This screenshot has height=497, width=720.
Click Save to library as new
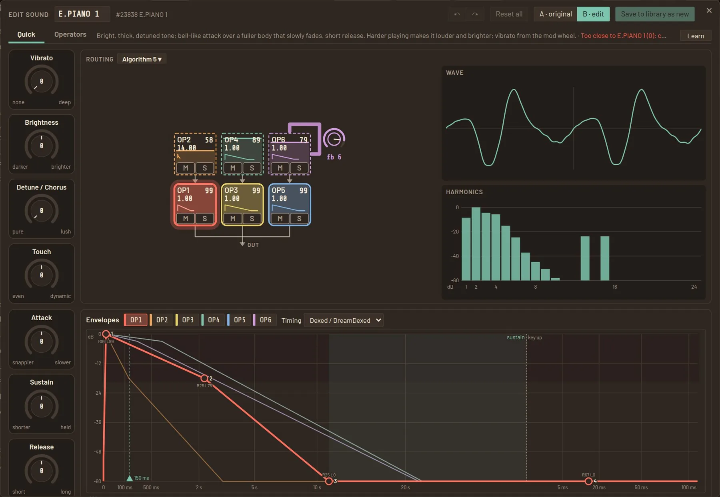pos(655,14)
